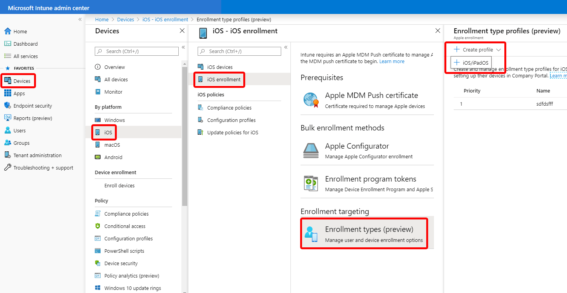Click the Devices breadcrumb link
Image resolution: width=567 pixels, height=293 pixels.
coord(125,19)
